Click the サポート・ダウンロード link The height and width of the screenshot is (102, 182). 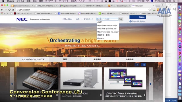click(84, 19)
